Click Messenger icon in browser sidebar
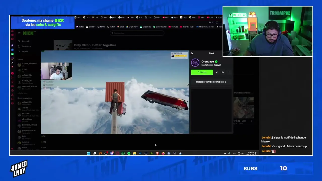 [12, 50]
